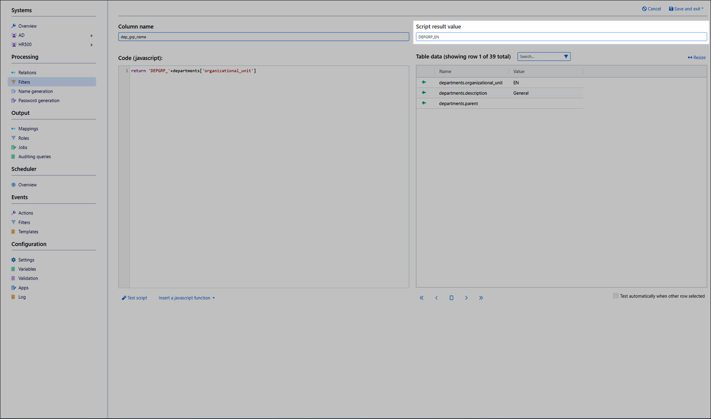Open Name generation in Processing menu
Viewport: 711px width, 419px height.
[x=36, y=92]
